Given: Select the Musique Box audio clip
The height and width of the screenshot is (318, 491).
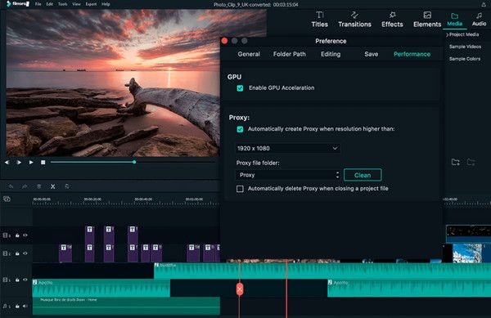Looking at the screenshot, I should (x=126, y=306).
